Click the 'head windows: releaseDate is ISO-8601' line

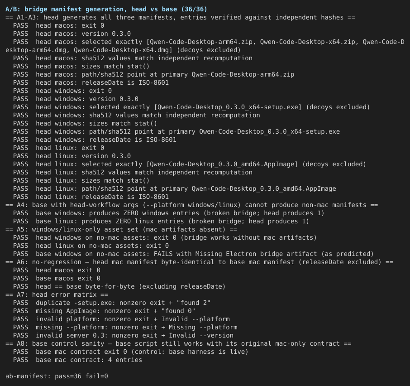(x=95, y=140)
